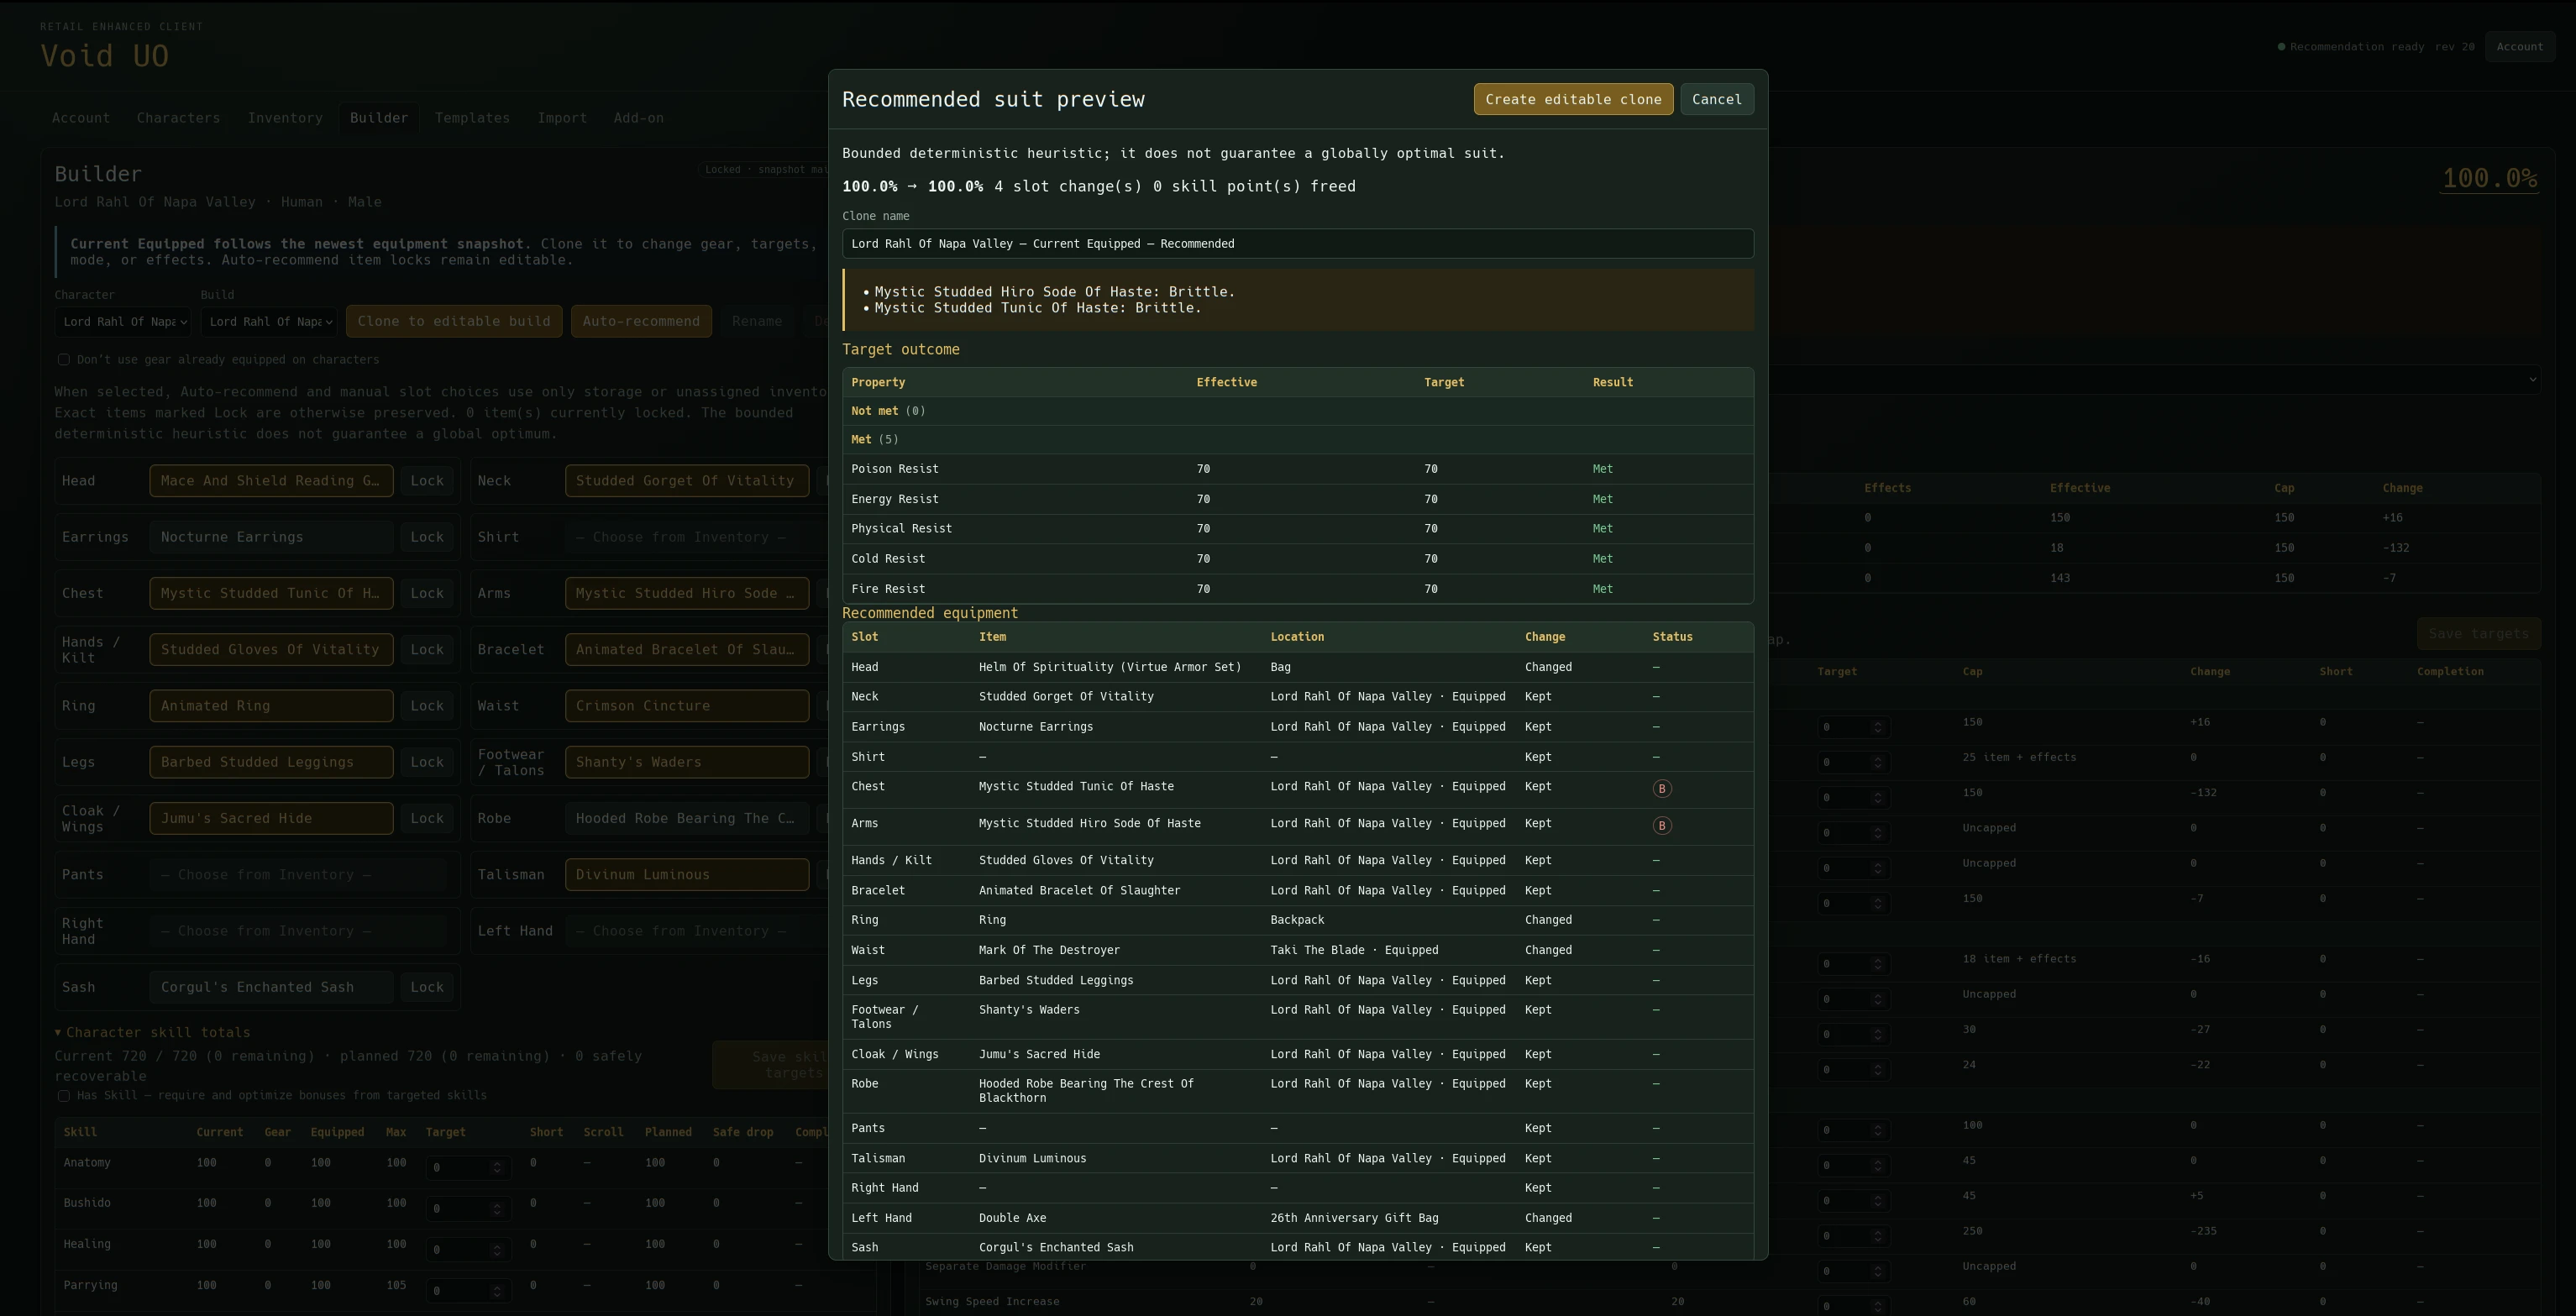Image resolution: width=2576 pixels, height=1316 pixels.
Task: Click the Clone name input field
Action: click(x=1297, y=244)
